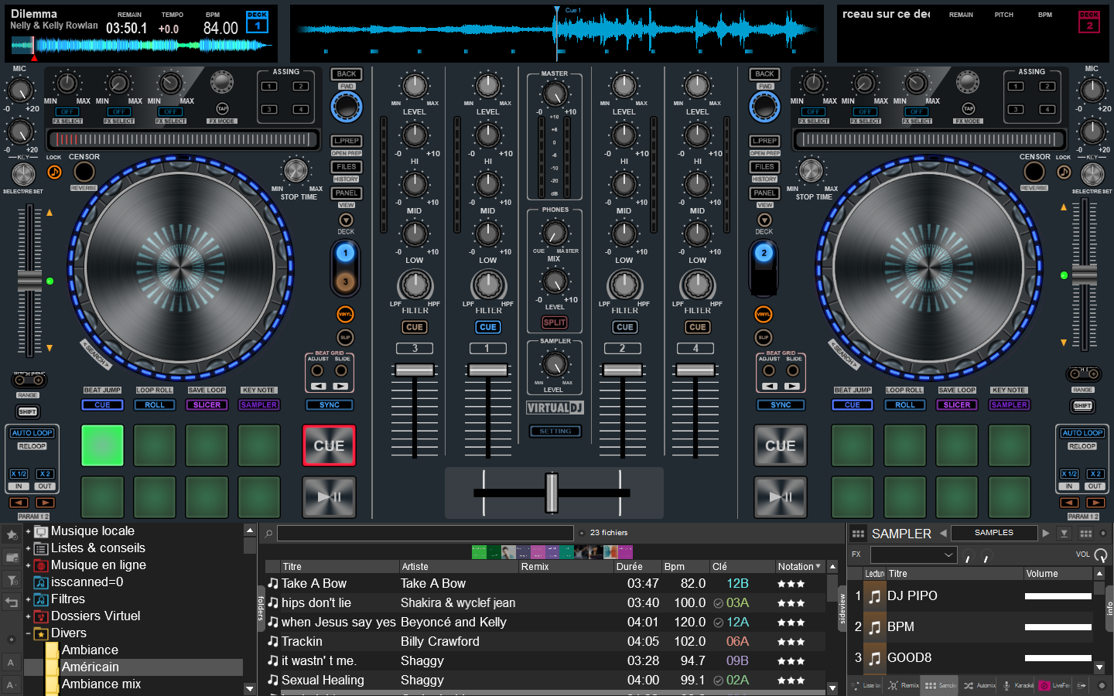Click the lit green pad 1 on left deck
1114x696 pixels.
tap(102, 445)
